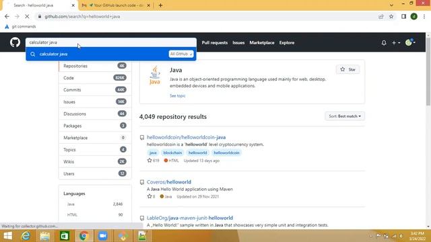Filter results by Repositories
The width and height of the screenshot is (431, 242).
(x=95, y=66)
